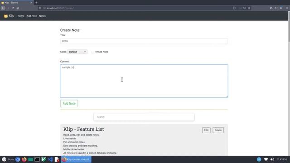Open the volume control tray icon
This screenshot has height=163, width=290.
272,159
